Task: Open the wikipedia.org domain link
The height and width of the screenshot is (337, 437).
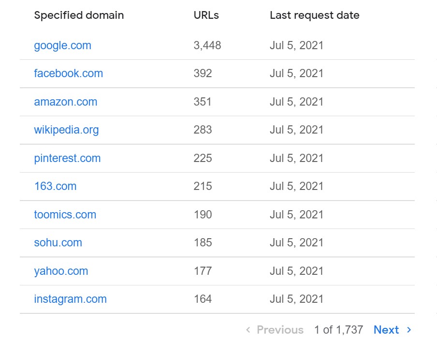Action: pyautogui.click(x=66, y=130)
